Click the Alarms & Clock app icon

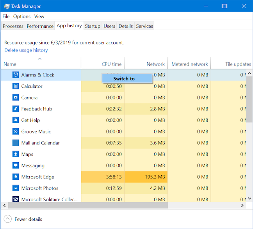16,75
